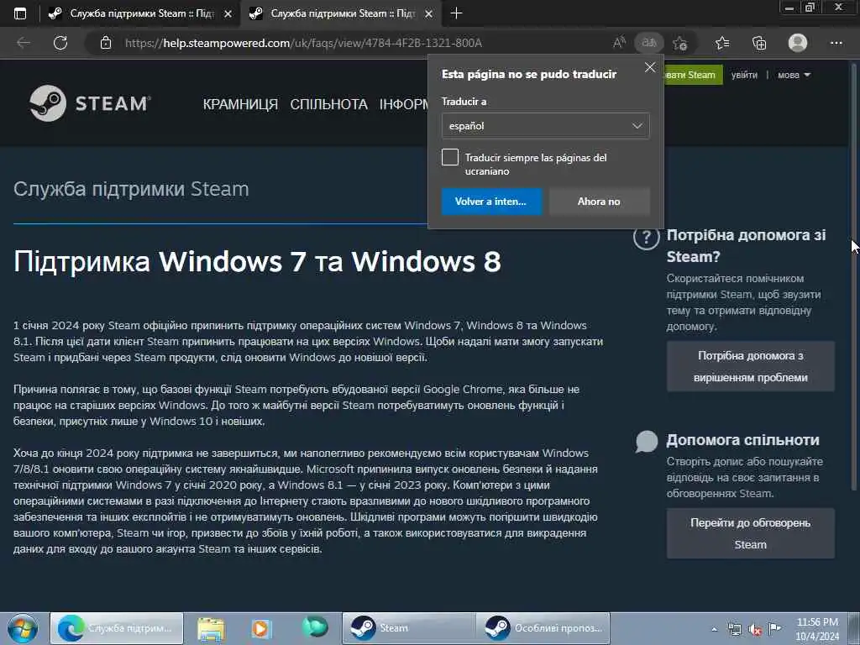Click muted volume tray icon

click(755, 630)
